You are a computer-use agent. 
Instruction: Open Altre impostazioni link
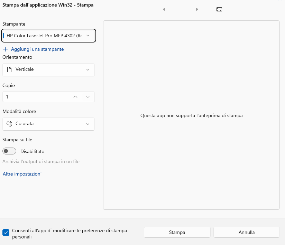click(x=22, y=174)
